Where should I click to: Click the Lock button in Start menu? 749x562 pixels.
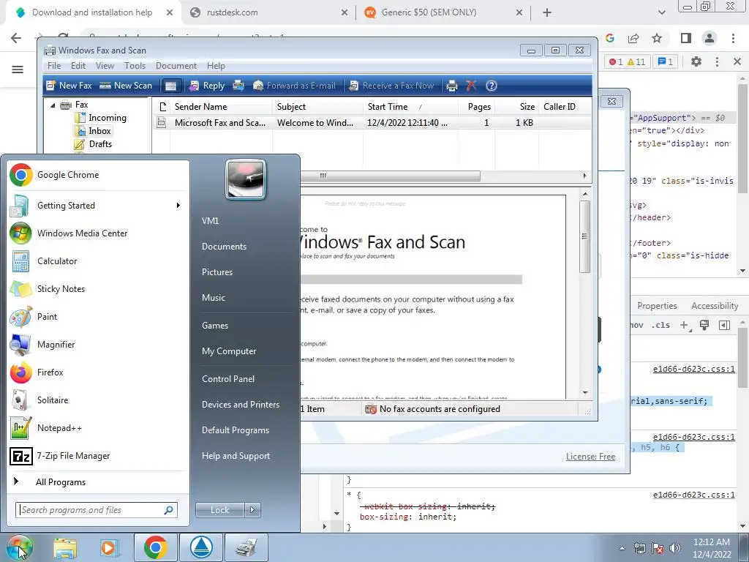pos(219,510)
